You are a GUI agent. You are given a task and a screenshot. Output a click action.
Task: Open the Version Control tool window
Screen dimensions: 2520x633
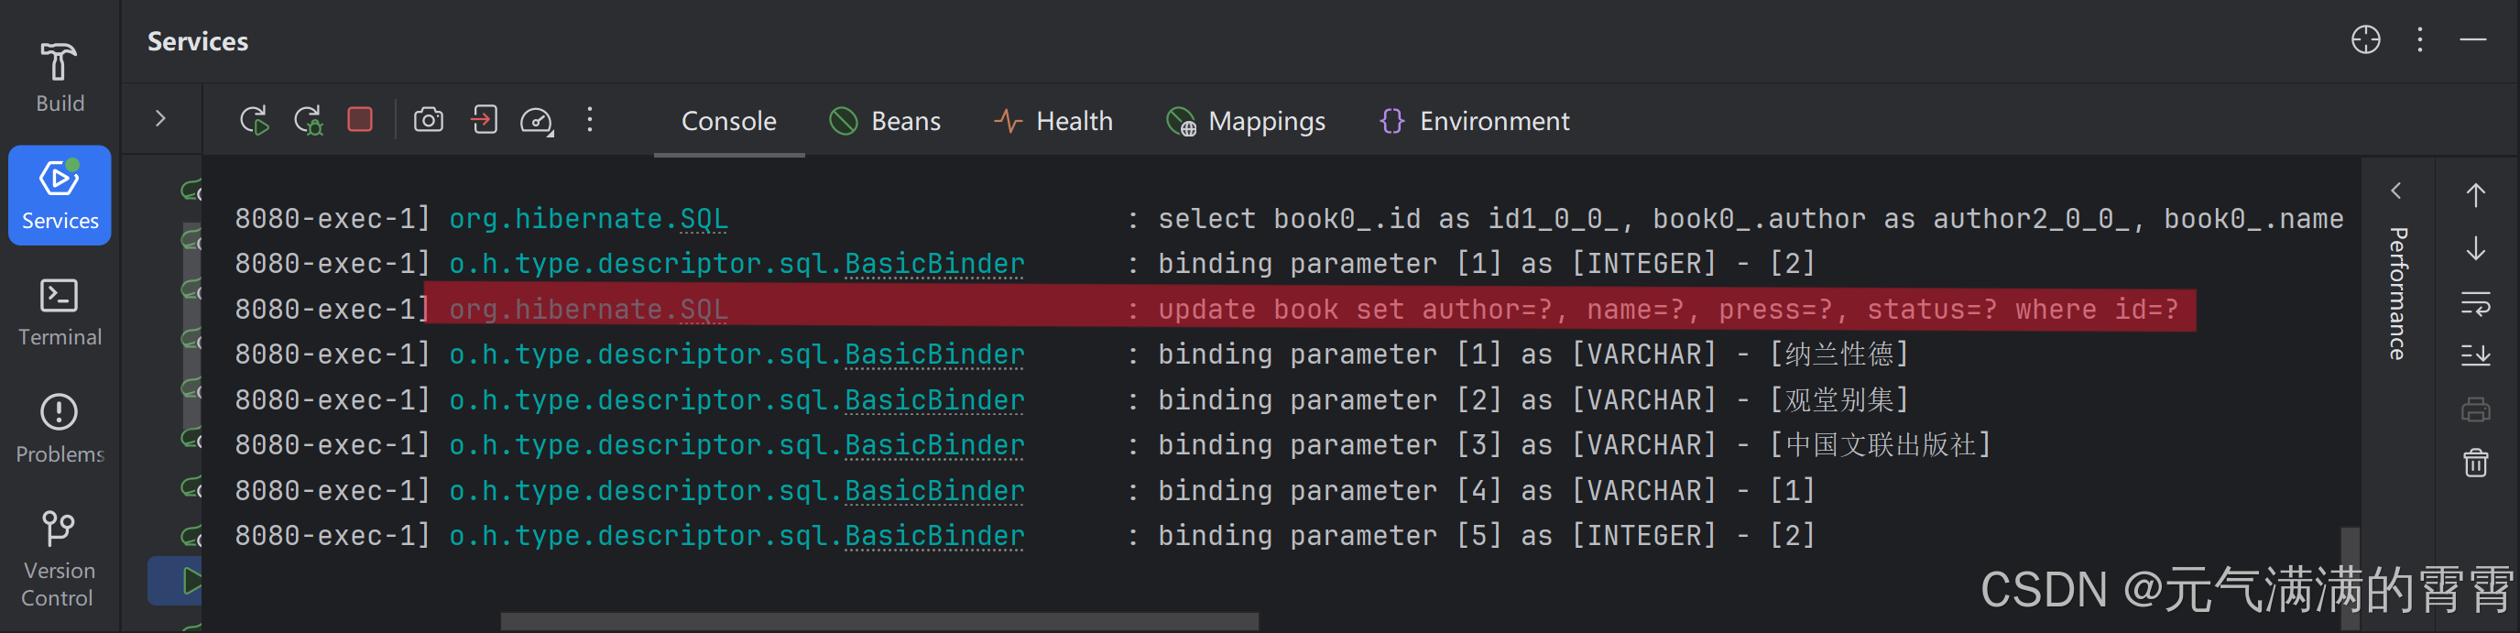(59, 558)
